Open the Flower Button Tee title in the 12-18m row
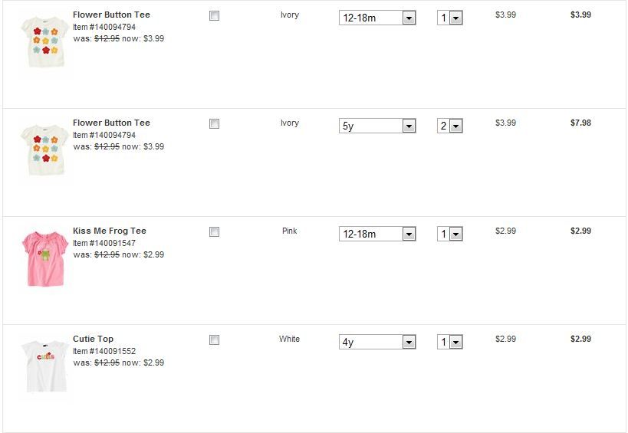628x433 pixels. click(x=111, y=15)
